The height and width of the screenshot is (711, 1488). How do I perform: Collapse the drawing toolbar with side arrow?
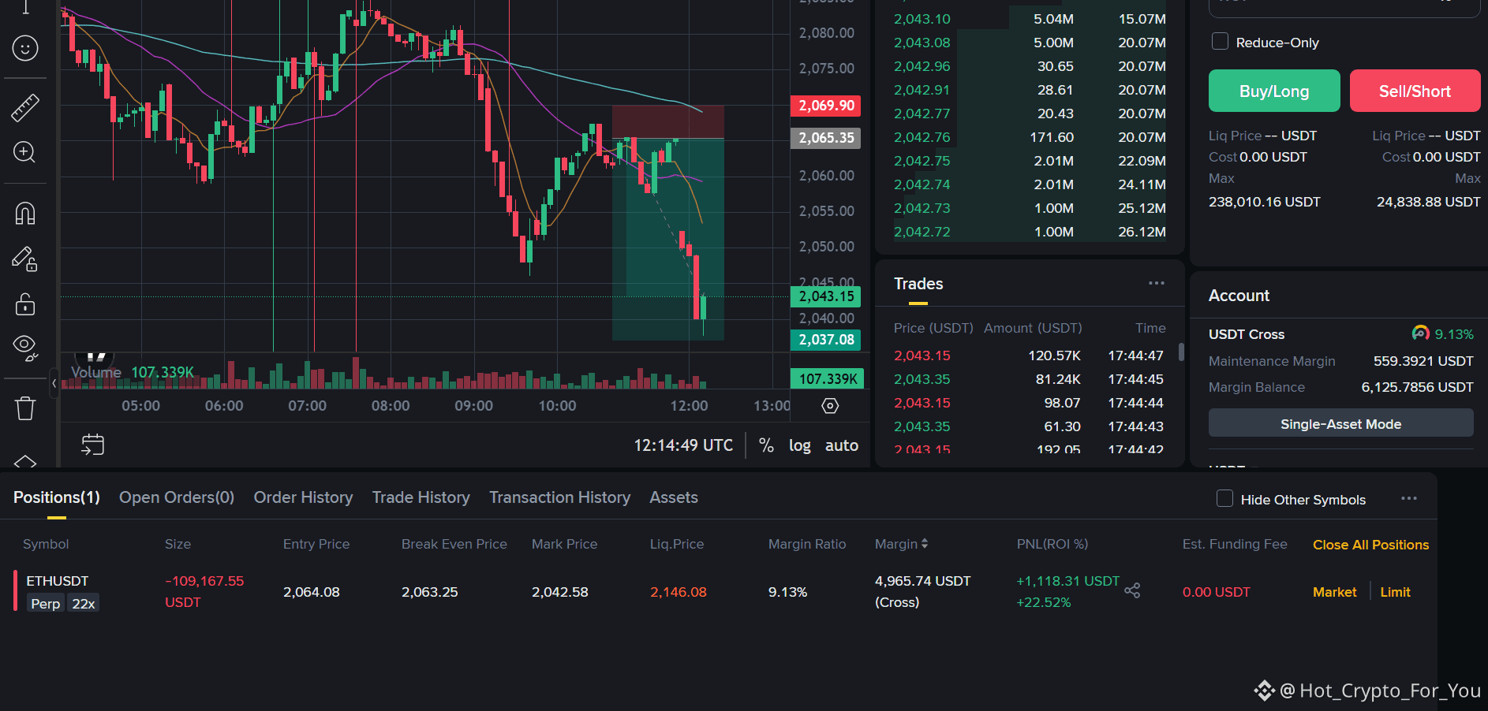click(54, 383)
